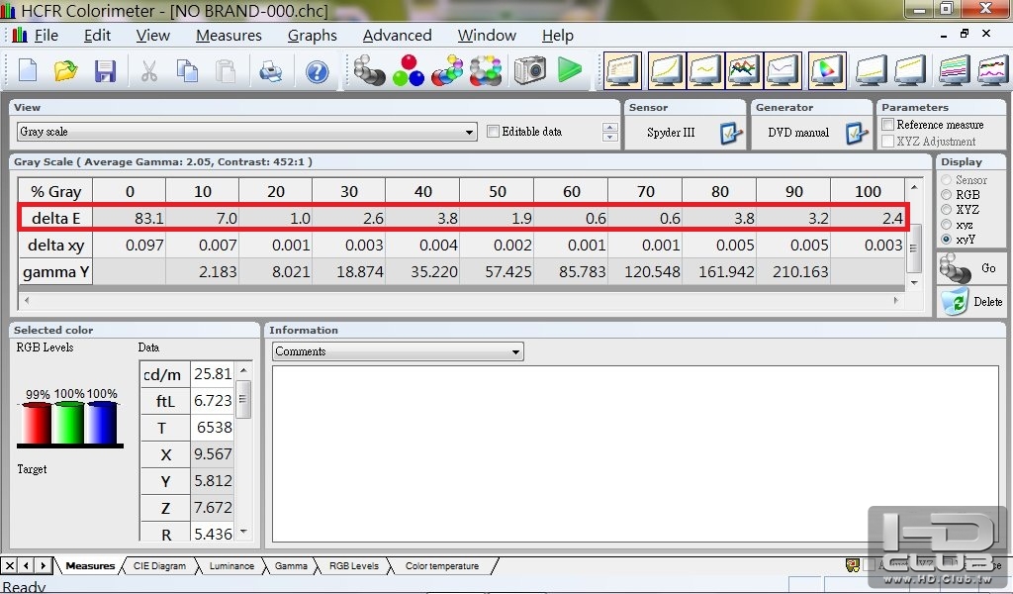Check the Reference measure checkbox
Image resolution: width=1013 pixels, height=594 pixels.
click(x=888, y=124)
